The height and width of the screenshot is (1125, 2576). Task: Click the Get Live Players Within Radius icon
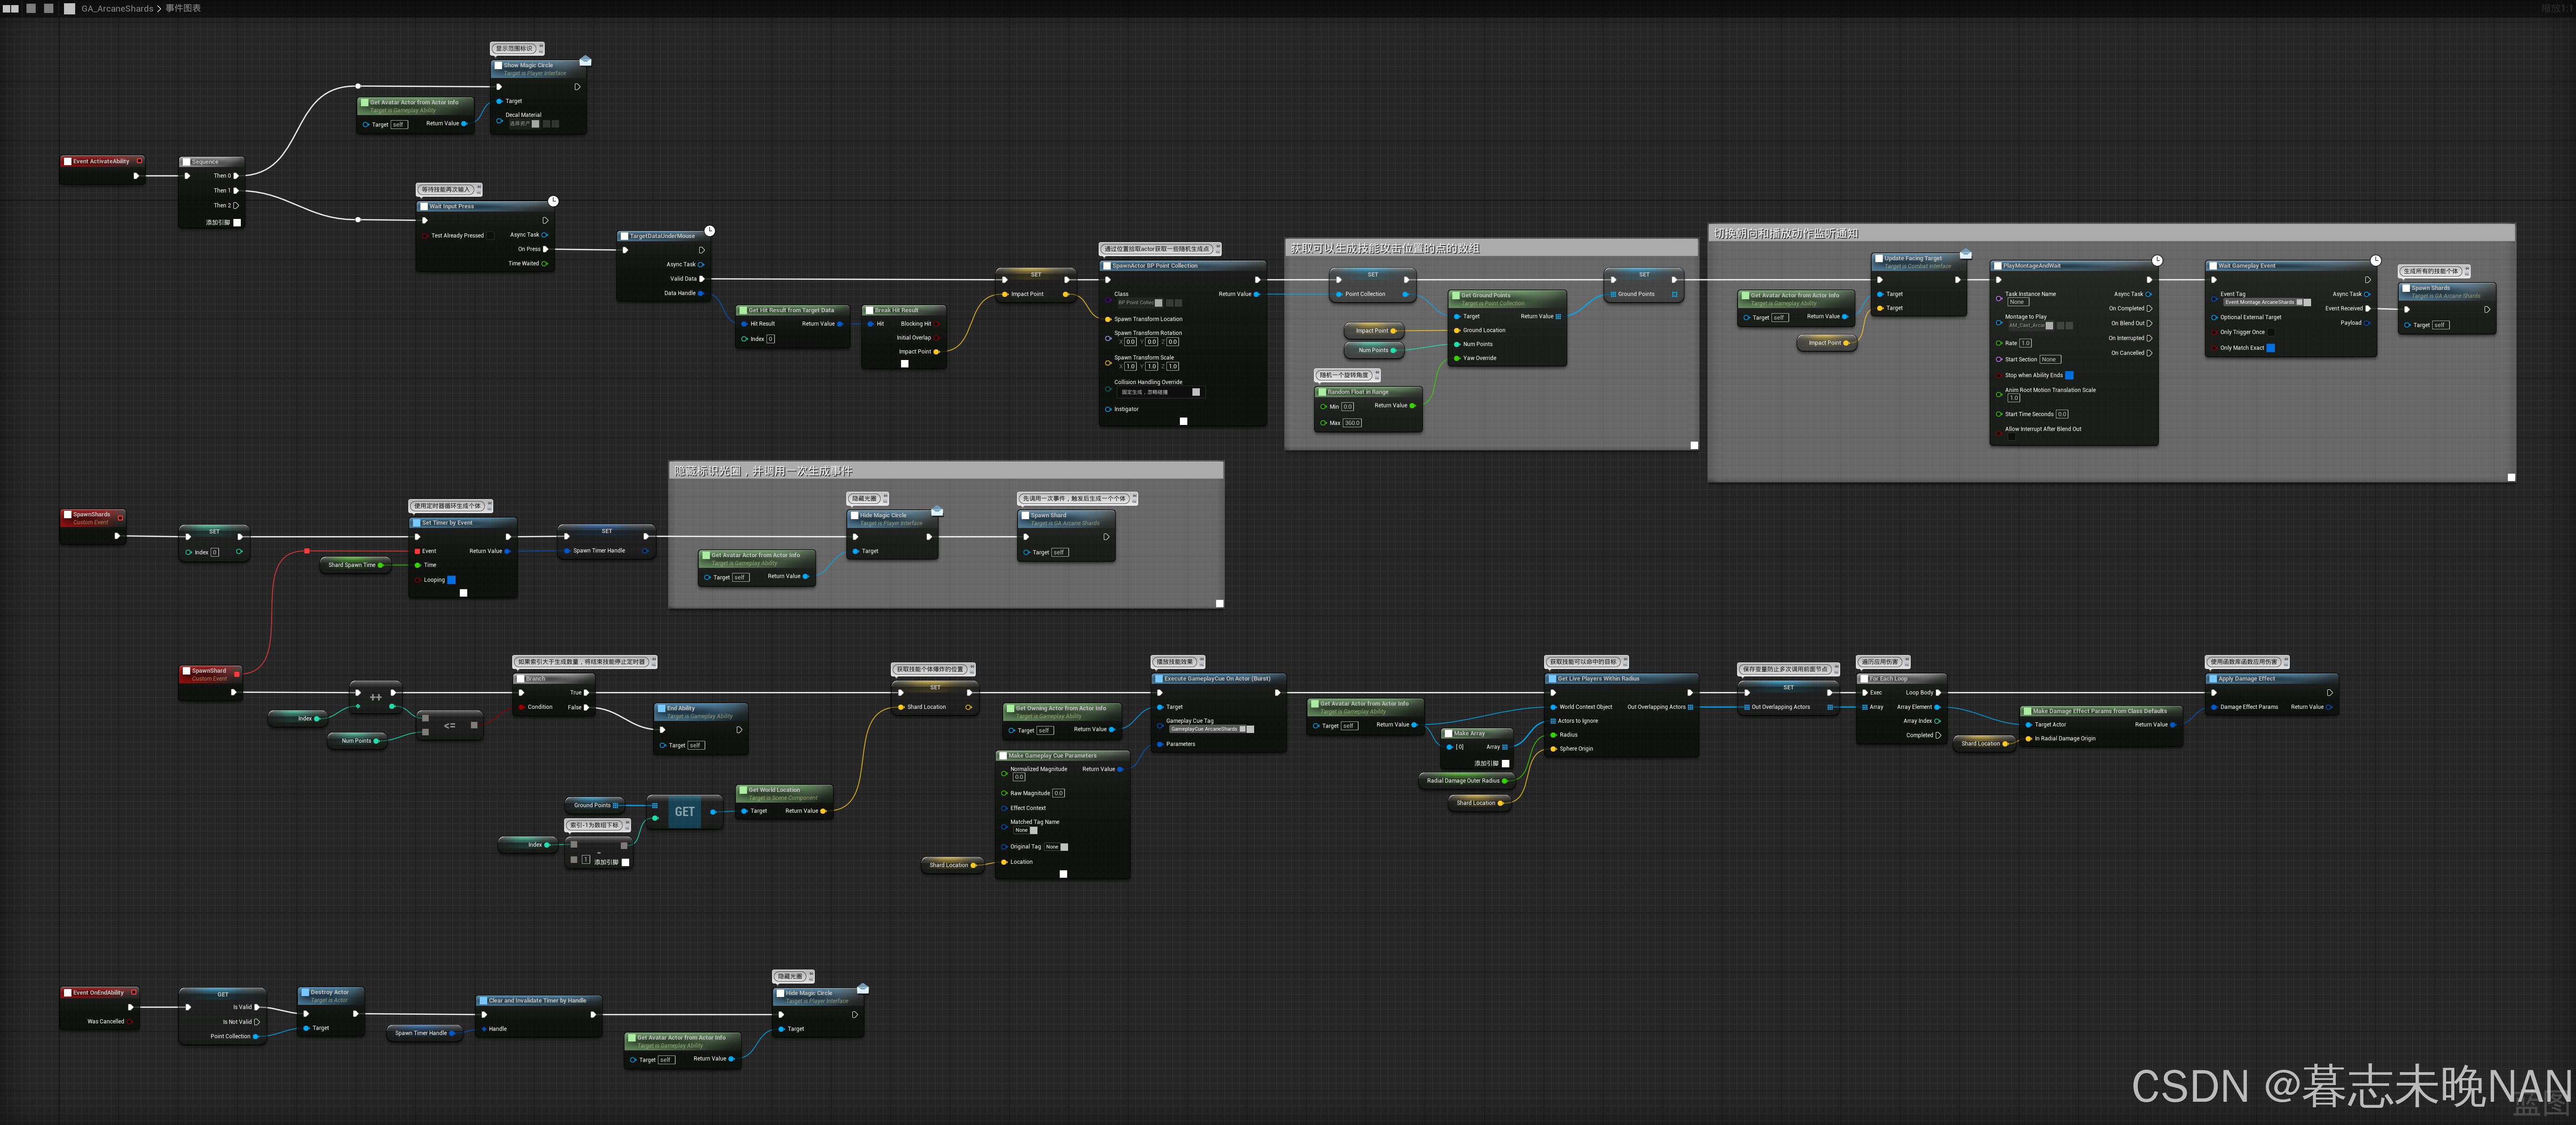pyautogui.click(x=1552, y=679)
